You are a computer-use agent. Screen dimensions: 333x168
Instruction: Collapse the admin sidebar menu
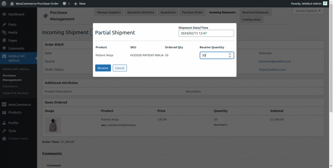[4, 138]
